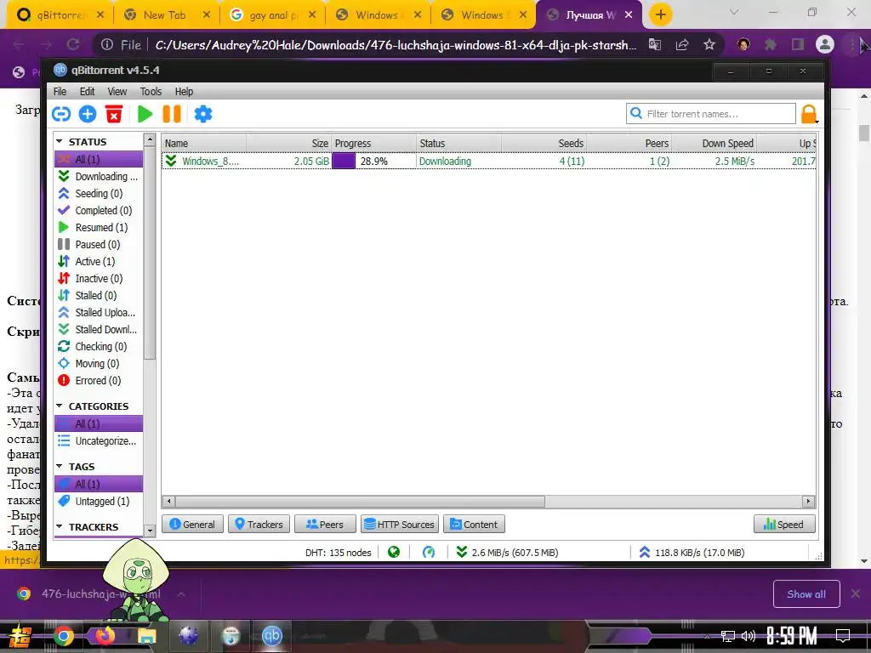Switch to the Content tab

474,524
